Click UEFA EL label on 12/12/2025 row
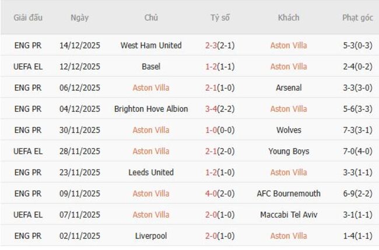 pos(28,66)
